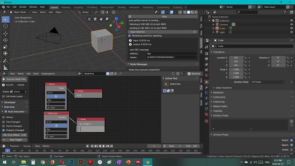
Task: Open Rotation Mode XYZ Euler dropdown
Action: click(268, 82)
